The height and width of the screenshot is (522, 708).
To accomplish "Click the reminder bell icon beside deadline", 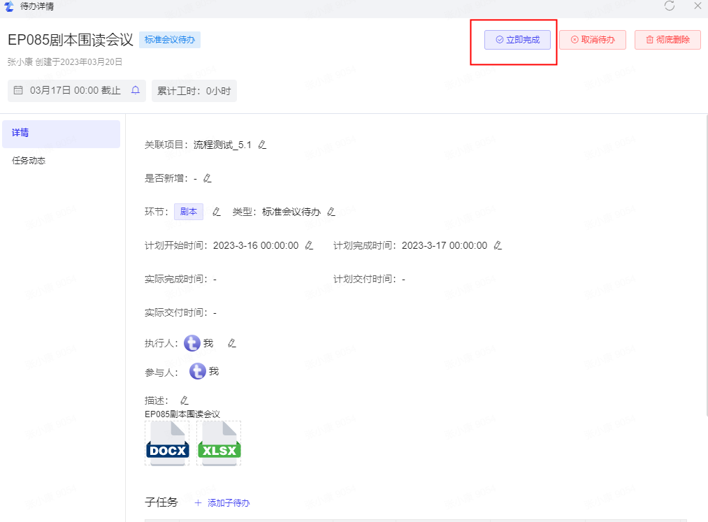I will point(136,91).
